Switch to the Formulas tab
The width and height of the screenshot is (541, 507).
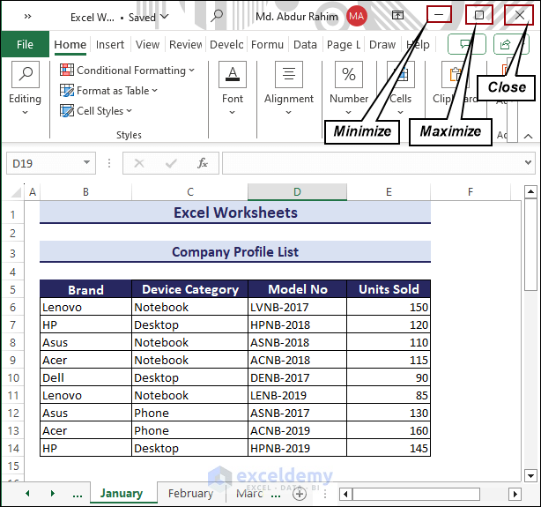[x=267, y=45]
